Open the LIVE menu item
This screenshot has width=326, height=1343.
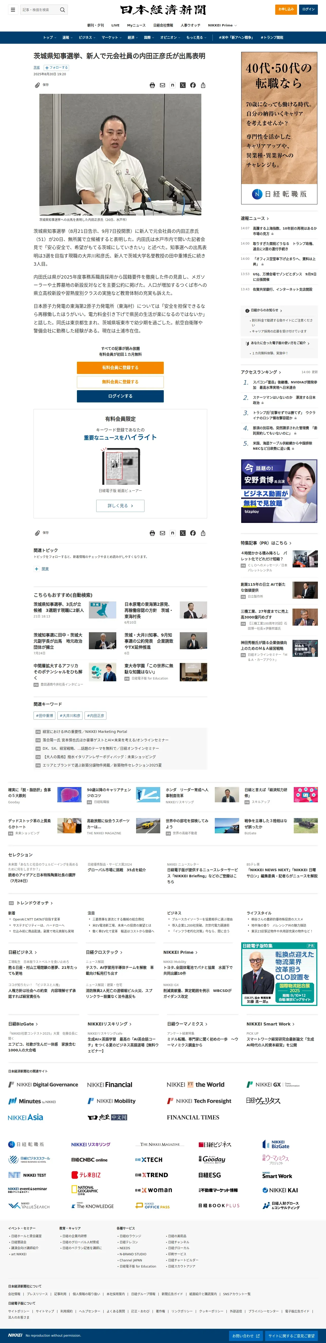tap(115, 25)
